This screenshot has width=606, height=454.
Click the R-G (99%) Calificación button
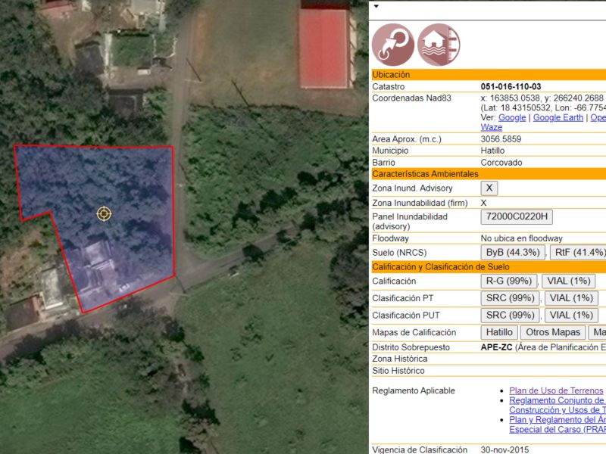510,281
